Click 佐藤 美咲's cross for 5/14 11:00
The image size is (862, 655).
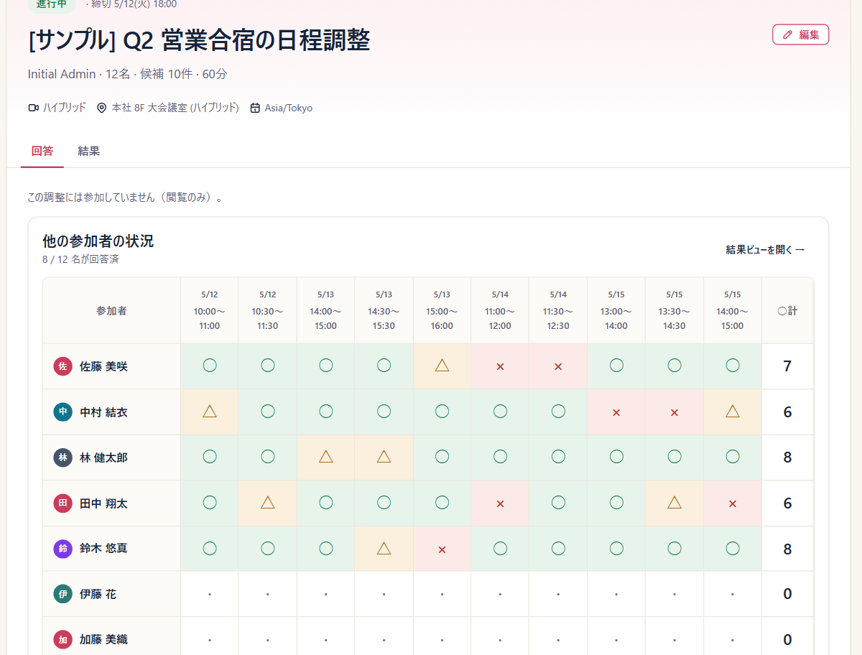pos(500,366)
